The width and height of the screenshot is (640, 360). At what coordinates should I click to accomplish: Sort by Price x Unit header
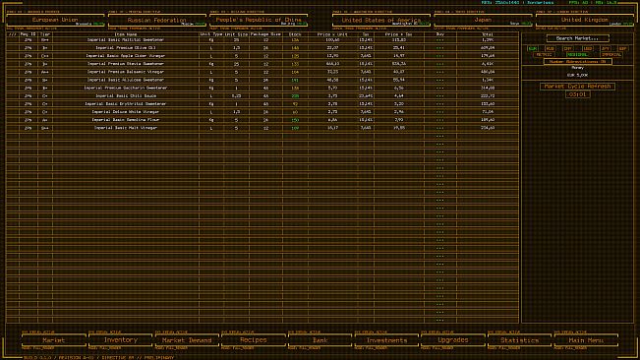[332, 34]
